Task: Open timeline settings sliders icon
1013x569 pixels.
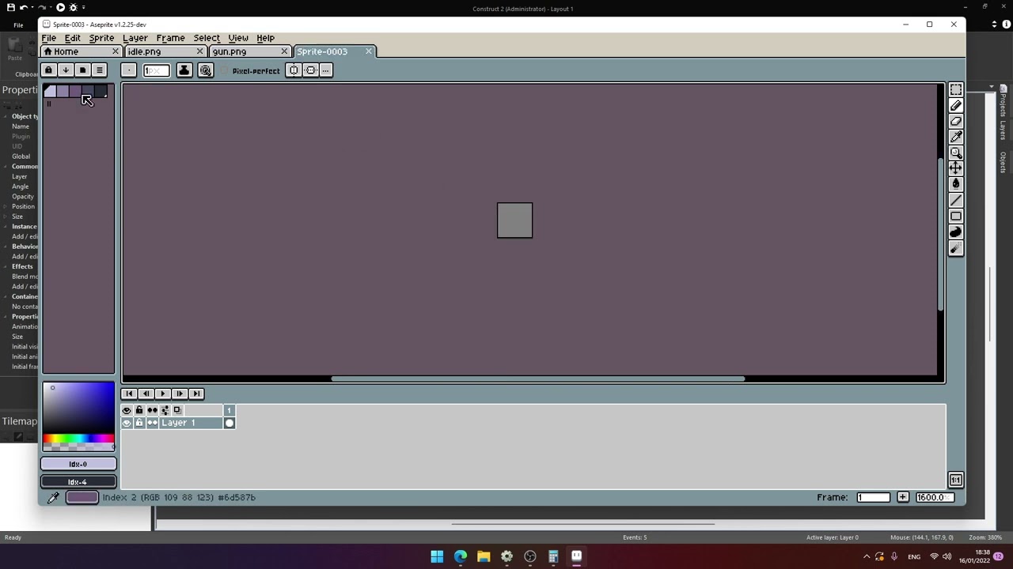Action: [x=165, y=410]
